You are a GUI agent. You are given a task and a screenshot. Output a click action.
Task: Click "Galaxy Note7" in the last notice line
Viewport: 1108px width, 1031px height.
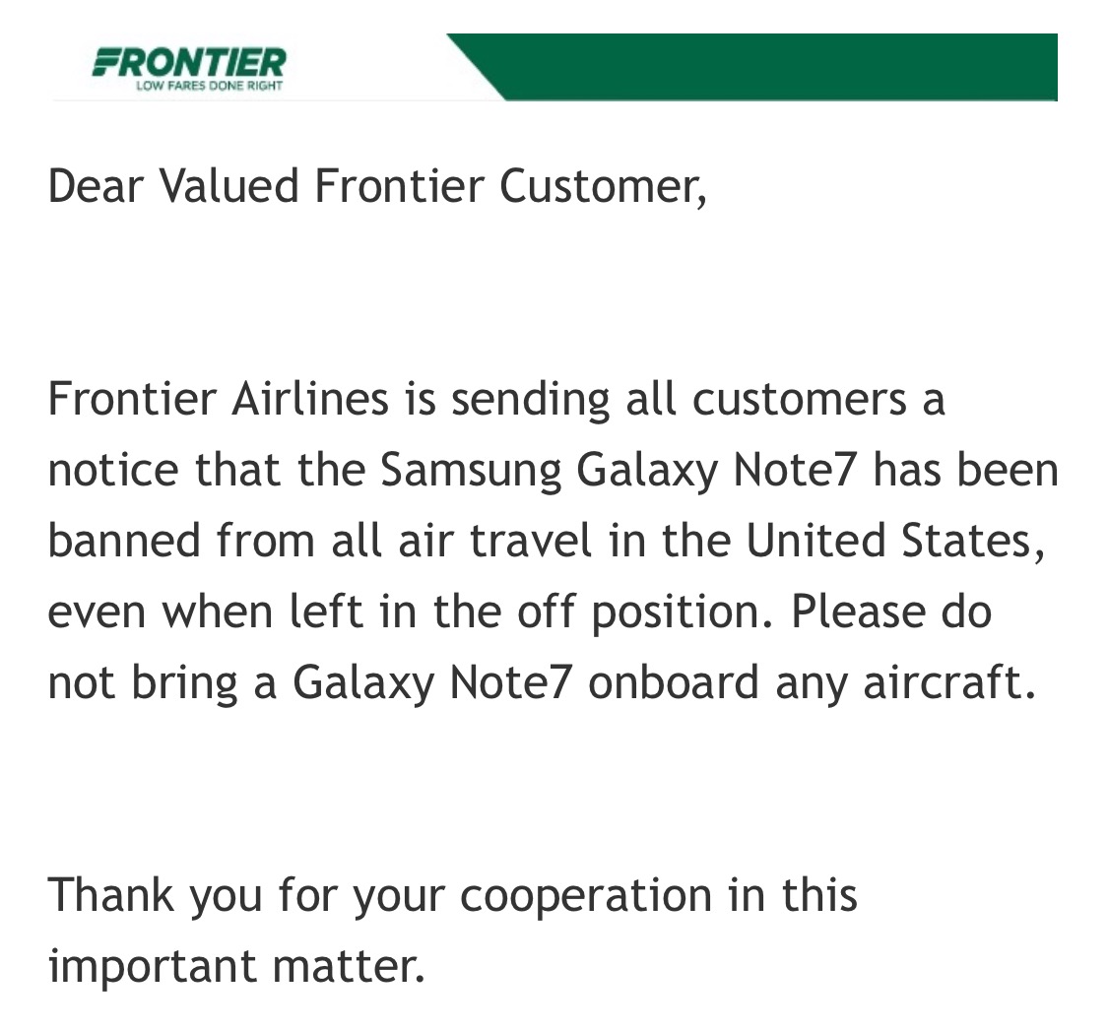(431, 682)
